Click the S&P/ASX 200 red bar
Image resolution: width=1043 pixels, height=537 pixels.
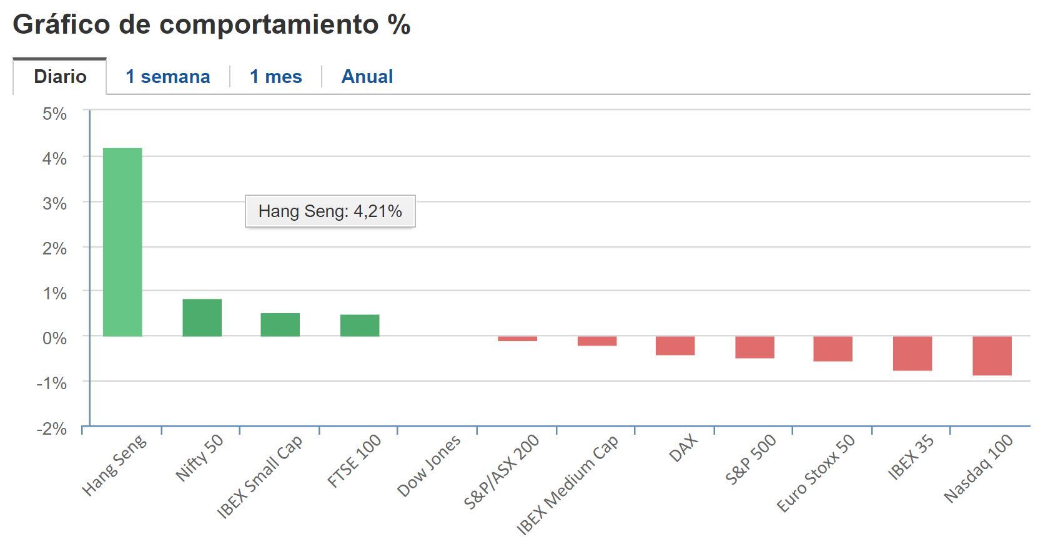pyautogui.click(x=517, y=339)
